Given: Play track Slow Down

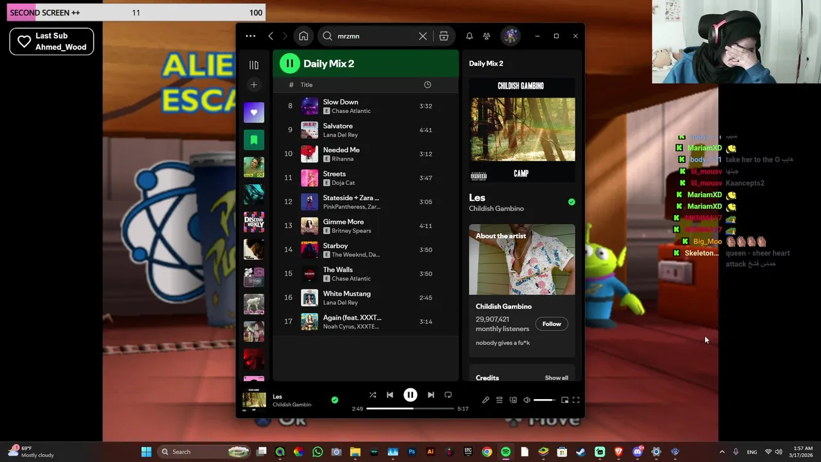Looking at the screenshot, I should pyautogui.click(x=366, y=106).
